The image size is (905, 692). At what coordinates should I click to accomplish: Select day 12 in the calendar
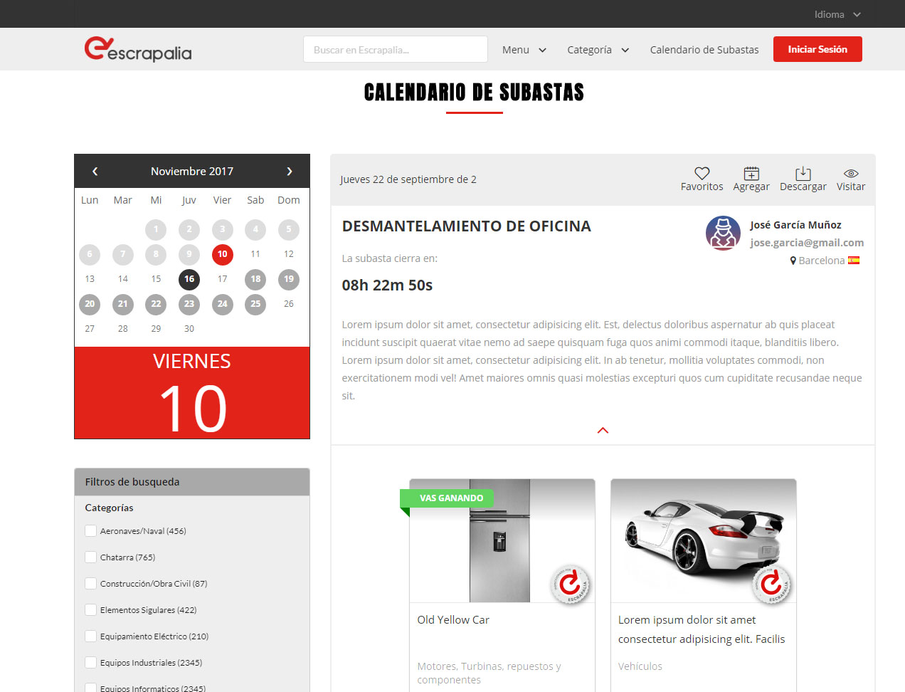(289, 254)
